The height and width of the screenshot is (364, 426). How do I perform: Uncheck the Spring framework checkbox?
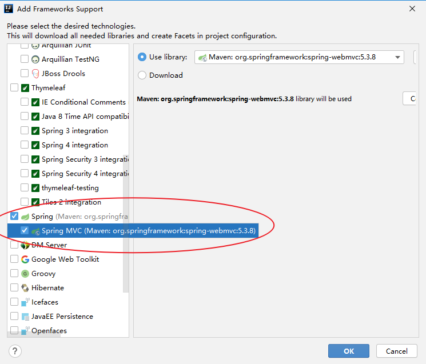(14, 217)
